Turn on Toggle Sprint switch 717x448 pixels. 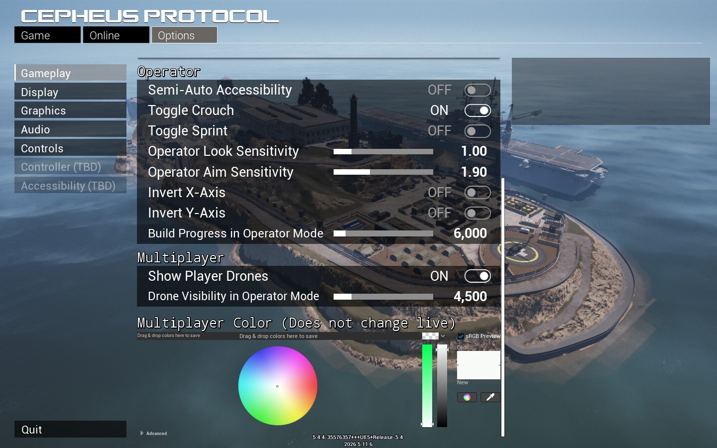pyautogui.click(x=478, y=131)
